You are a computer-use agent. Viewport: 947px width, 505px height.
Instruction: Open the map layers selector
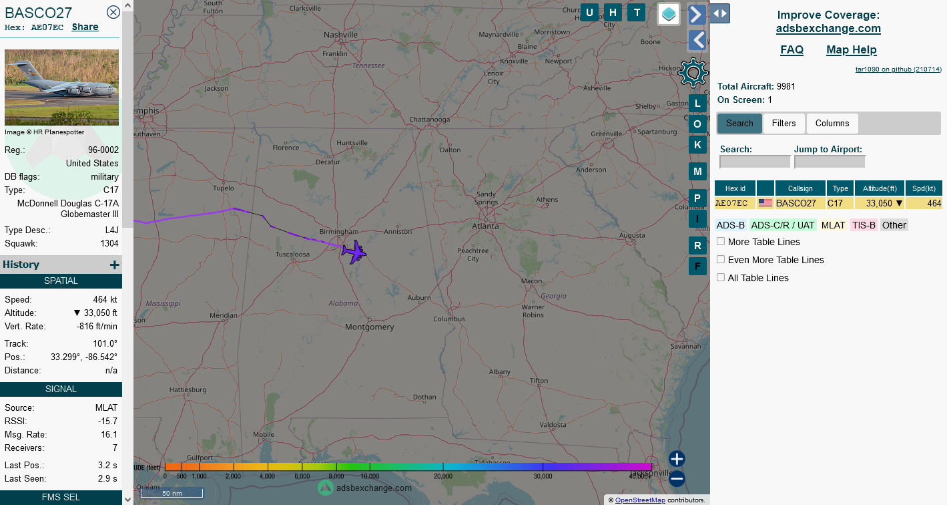(x=669, y=13)
